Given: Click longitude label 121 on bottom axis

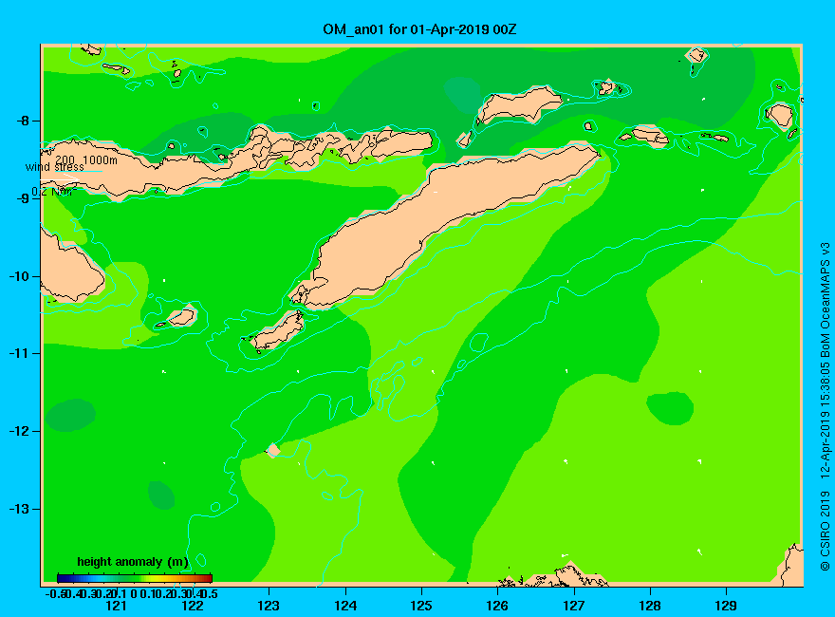Looking at the screenshot, I should 116,606.
